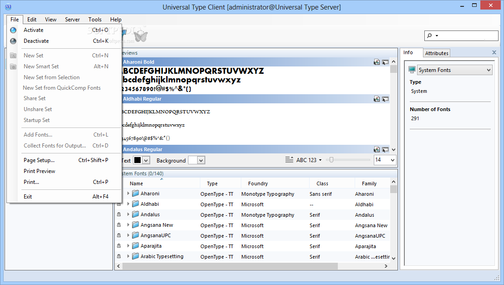Click the Deactivate gray sphere icon in File menu
The image size is (504, 285).
[x=13, y=41]
